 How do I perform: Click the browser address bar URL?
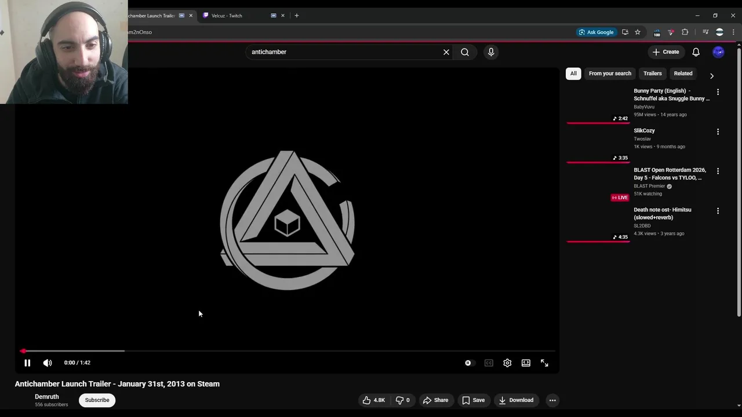(x=140, y=32)
